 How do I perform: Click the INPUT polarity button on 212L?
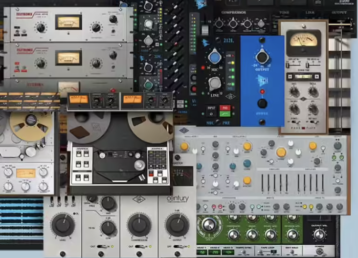[211, 110]
